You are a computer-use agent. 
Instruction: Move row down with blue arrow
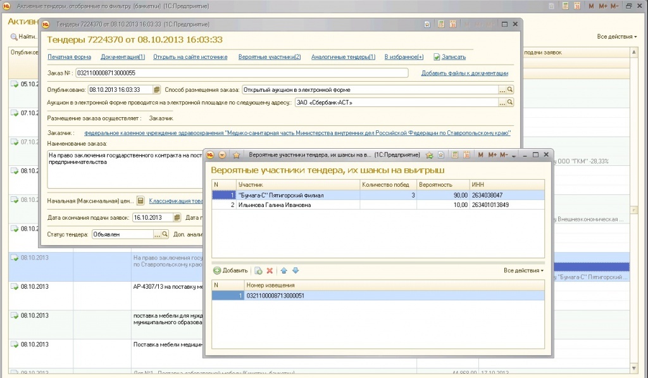296,270
